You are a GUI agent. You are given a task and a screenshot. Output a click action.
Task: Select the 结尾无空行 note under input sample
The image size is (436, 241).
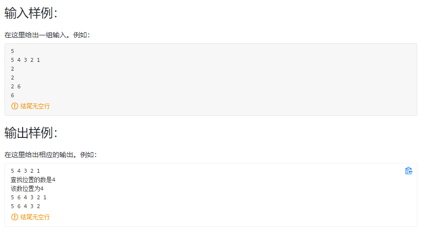[x=35, y=106]
